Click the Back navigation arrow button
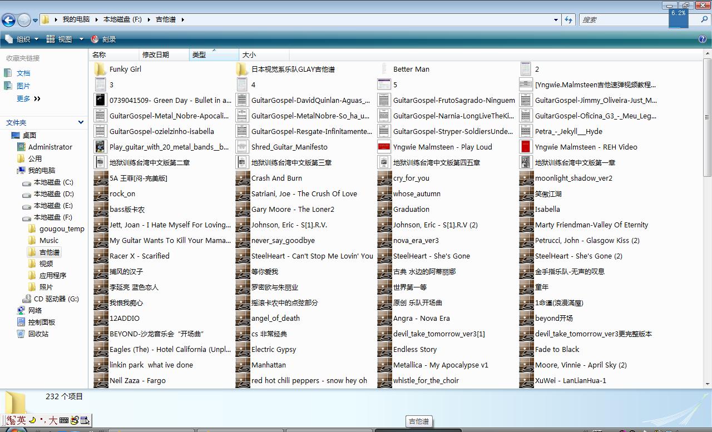This screenshot has width=712, height=432. coord(8,20)
